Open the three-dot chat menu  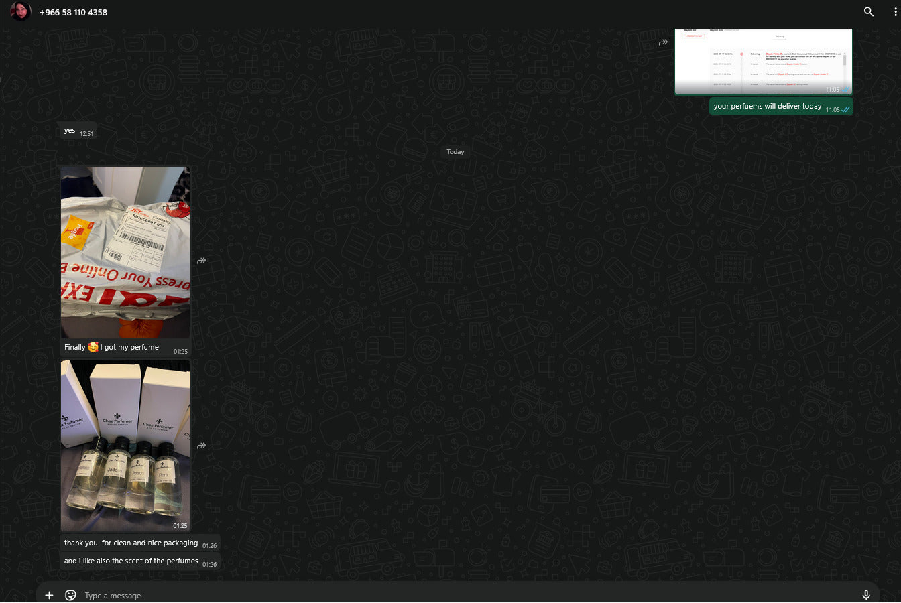(895, 12)
